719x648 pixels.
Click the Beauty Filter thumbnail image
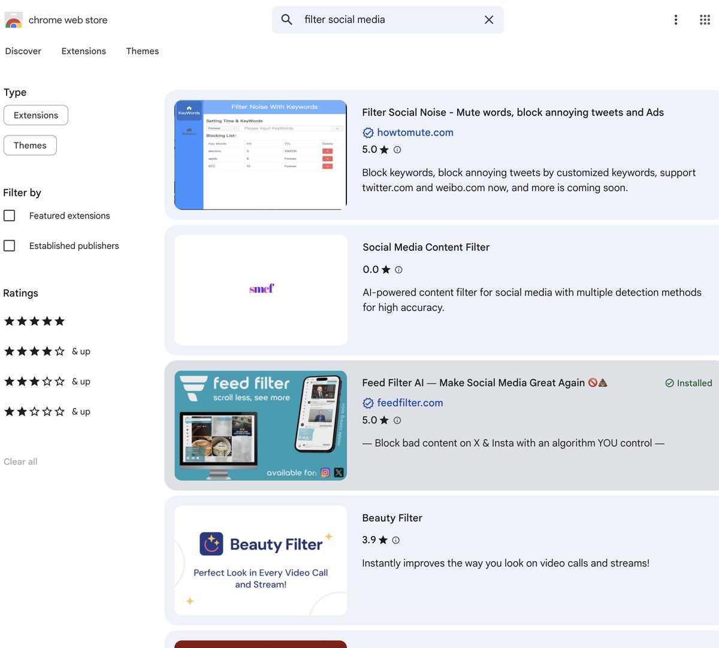(261, 561)
